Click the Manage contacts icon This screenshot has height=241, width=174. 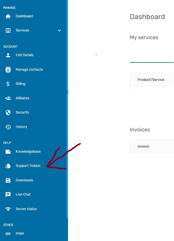coord(8,70)
